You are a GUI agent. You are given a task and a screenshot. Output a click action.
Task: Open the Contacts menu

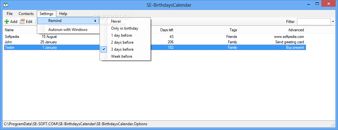(x=26, y=14)
